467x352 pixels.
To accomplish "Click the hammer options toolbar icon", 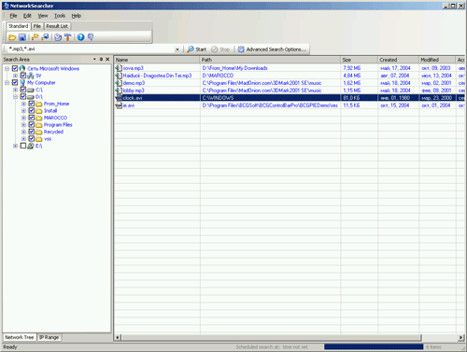I will coord(67,37).
